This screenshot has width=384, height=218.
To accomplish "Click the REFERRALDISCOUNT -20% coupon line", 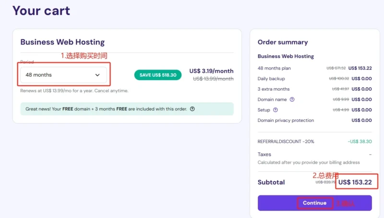I will coord(315,142).
